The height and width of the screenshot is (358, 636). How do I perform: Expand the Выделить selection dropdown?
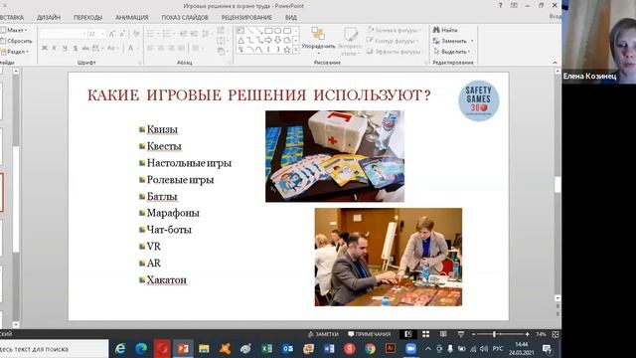(452, 52)
